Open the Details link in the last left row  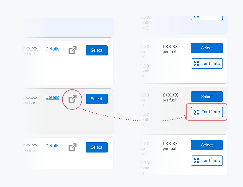(x=52, y=146)
